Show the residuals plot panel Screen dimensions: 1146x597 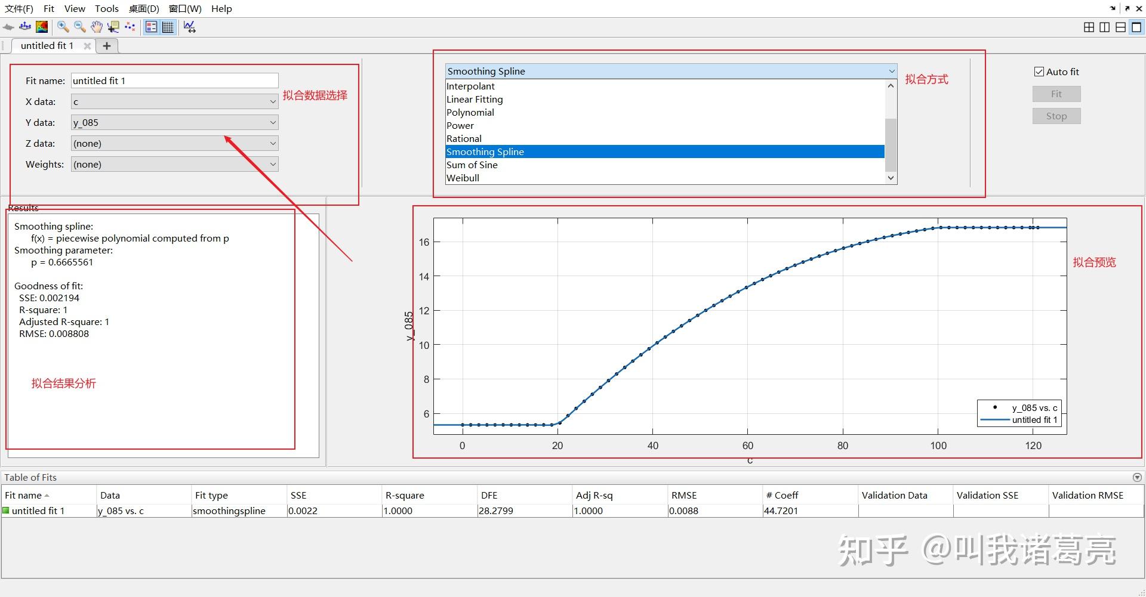(x=25, y=27)
